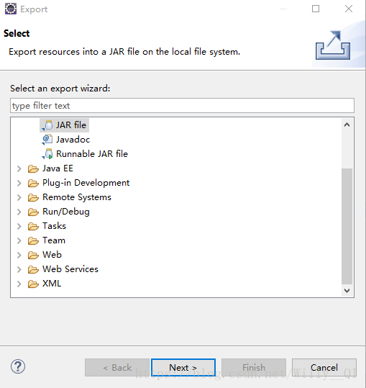The image size is (366, 388).
Task: Open help via the question mark icon
Action: point(18,366)
